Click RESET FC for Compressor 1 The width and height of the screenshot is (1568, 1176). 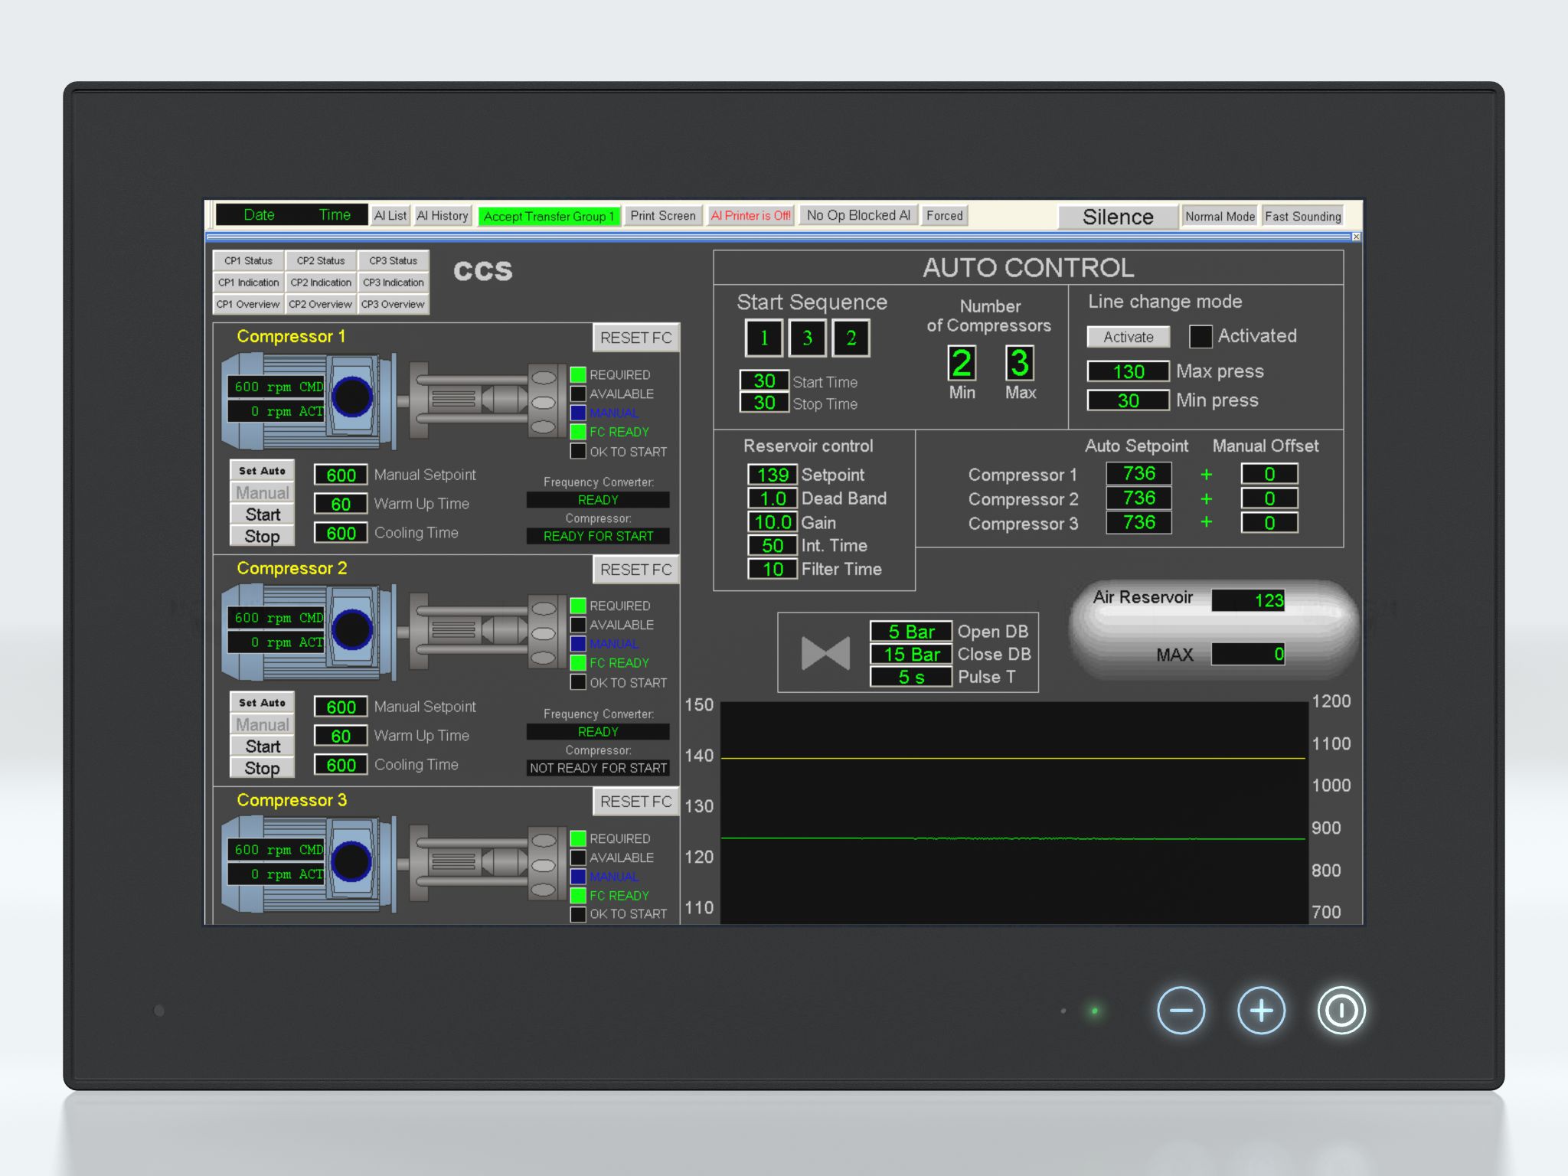[635, 338]
